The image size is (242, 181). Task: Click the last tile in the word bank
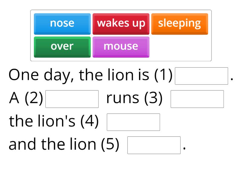pos(121,46)
